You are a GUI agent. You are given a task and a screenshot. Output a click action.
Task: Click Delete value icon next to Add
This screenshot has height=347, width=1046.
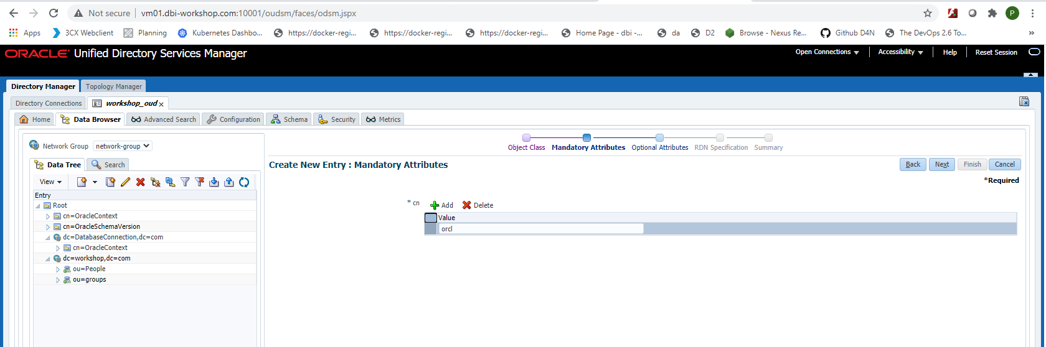[x=467, y=205]
